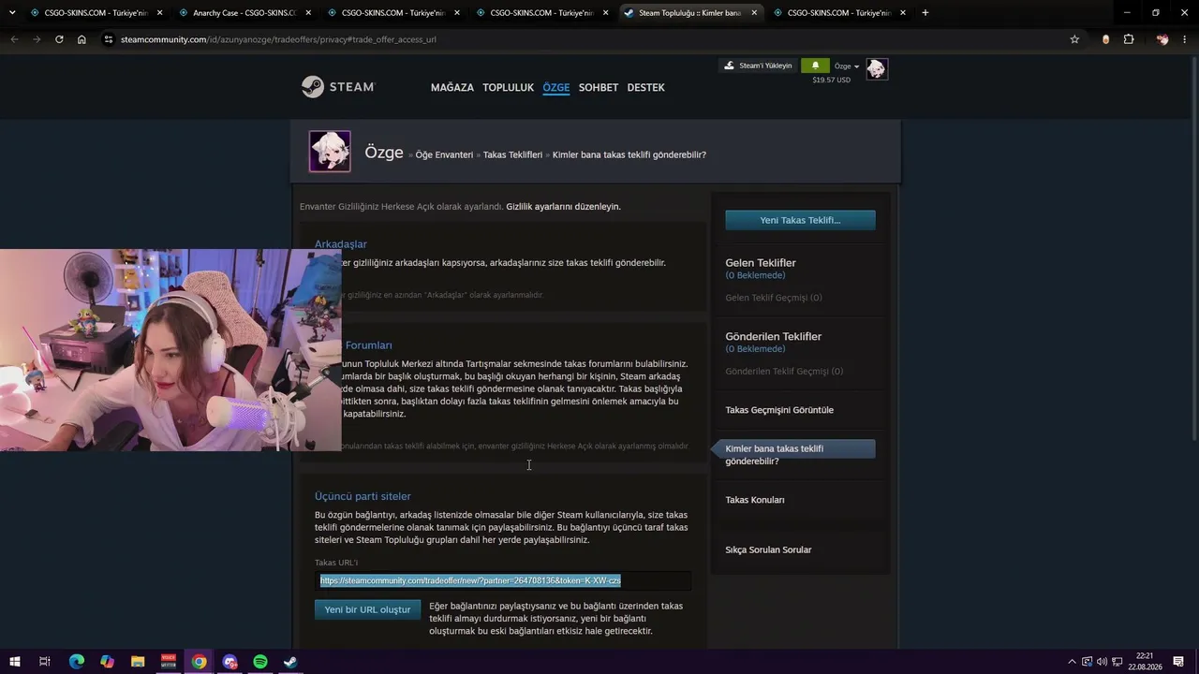Open the Windows Start menu
The width and height of the screenshot is (1199, 674).
tap(14, 662)
